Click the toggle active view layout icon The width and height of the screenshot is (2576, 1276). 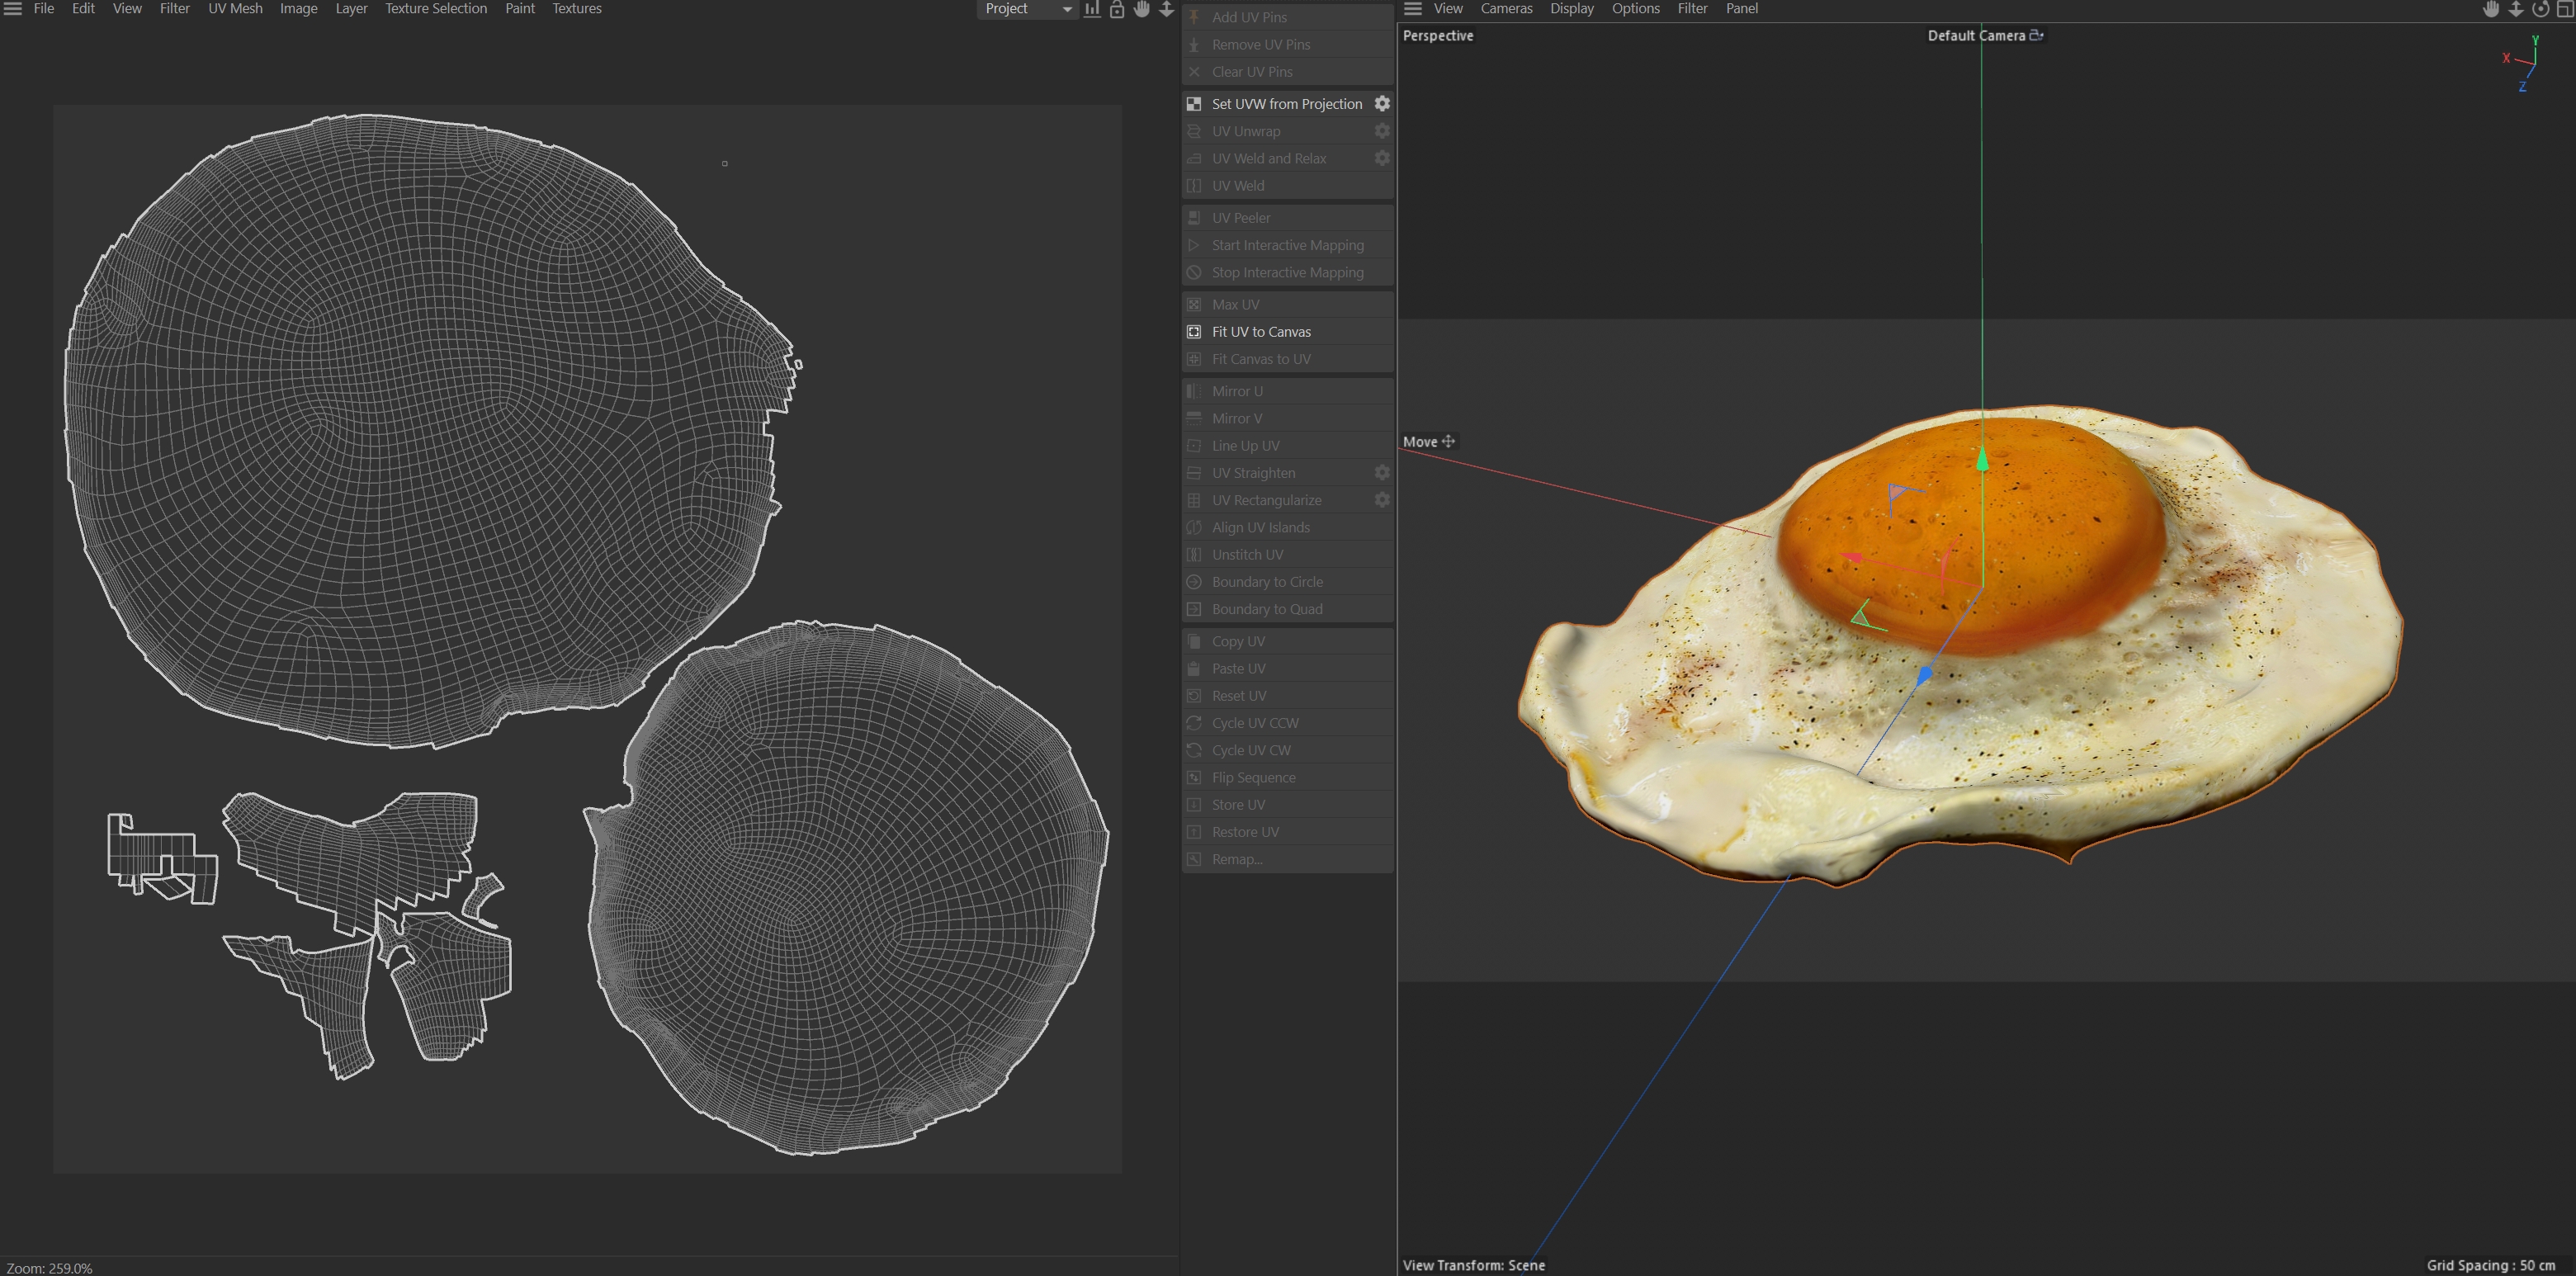point(2564,9)
